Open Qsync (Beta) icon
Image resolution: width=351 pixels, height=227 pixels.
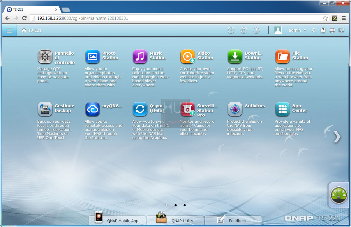click(x=140, y=109)
